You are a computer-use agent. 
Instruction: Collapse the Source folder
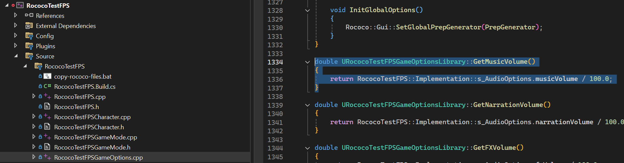(x=16, y=56)
